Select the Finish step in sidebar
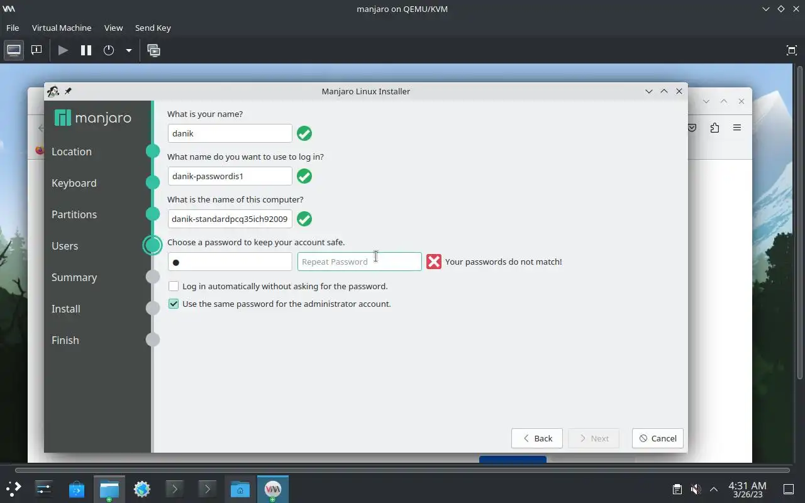Screen dimensions: 805x503 click(x=65, y=340)
